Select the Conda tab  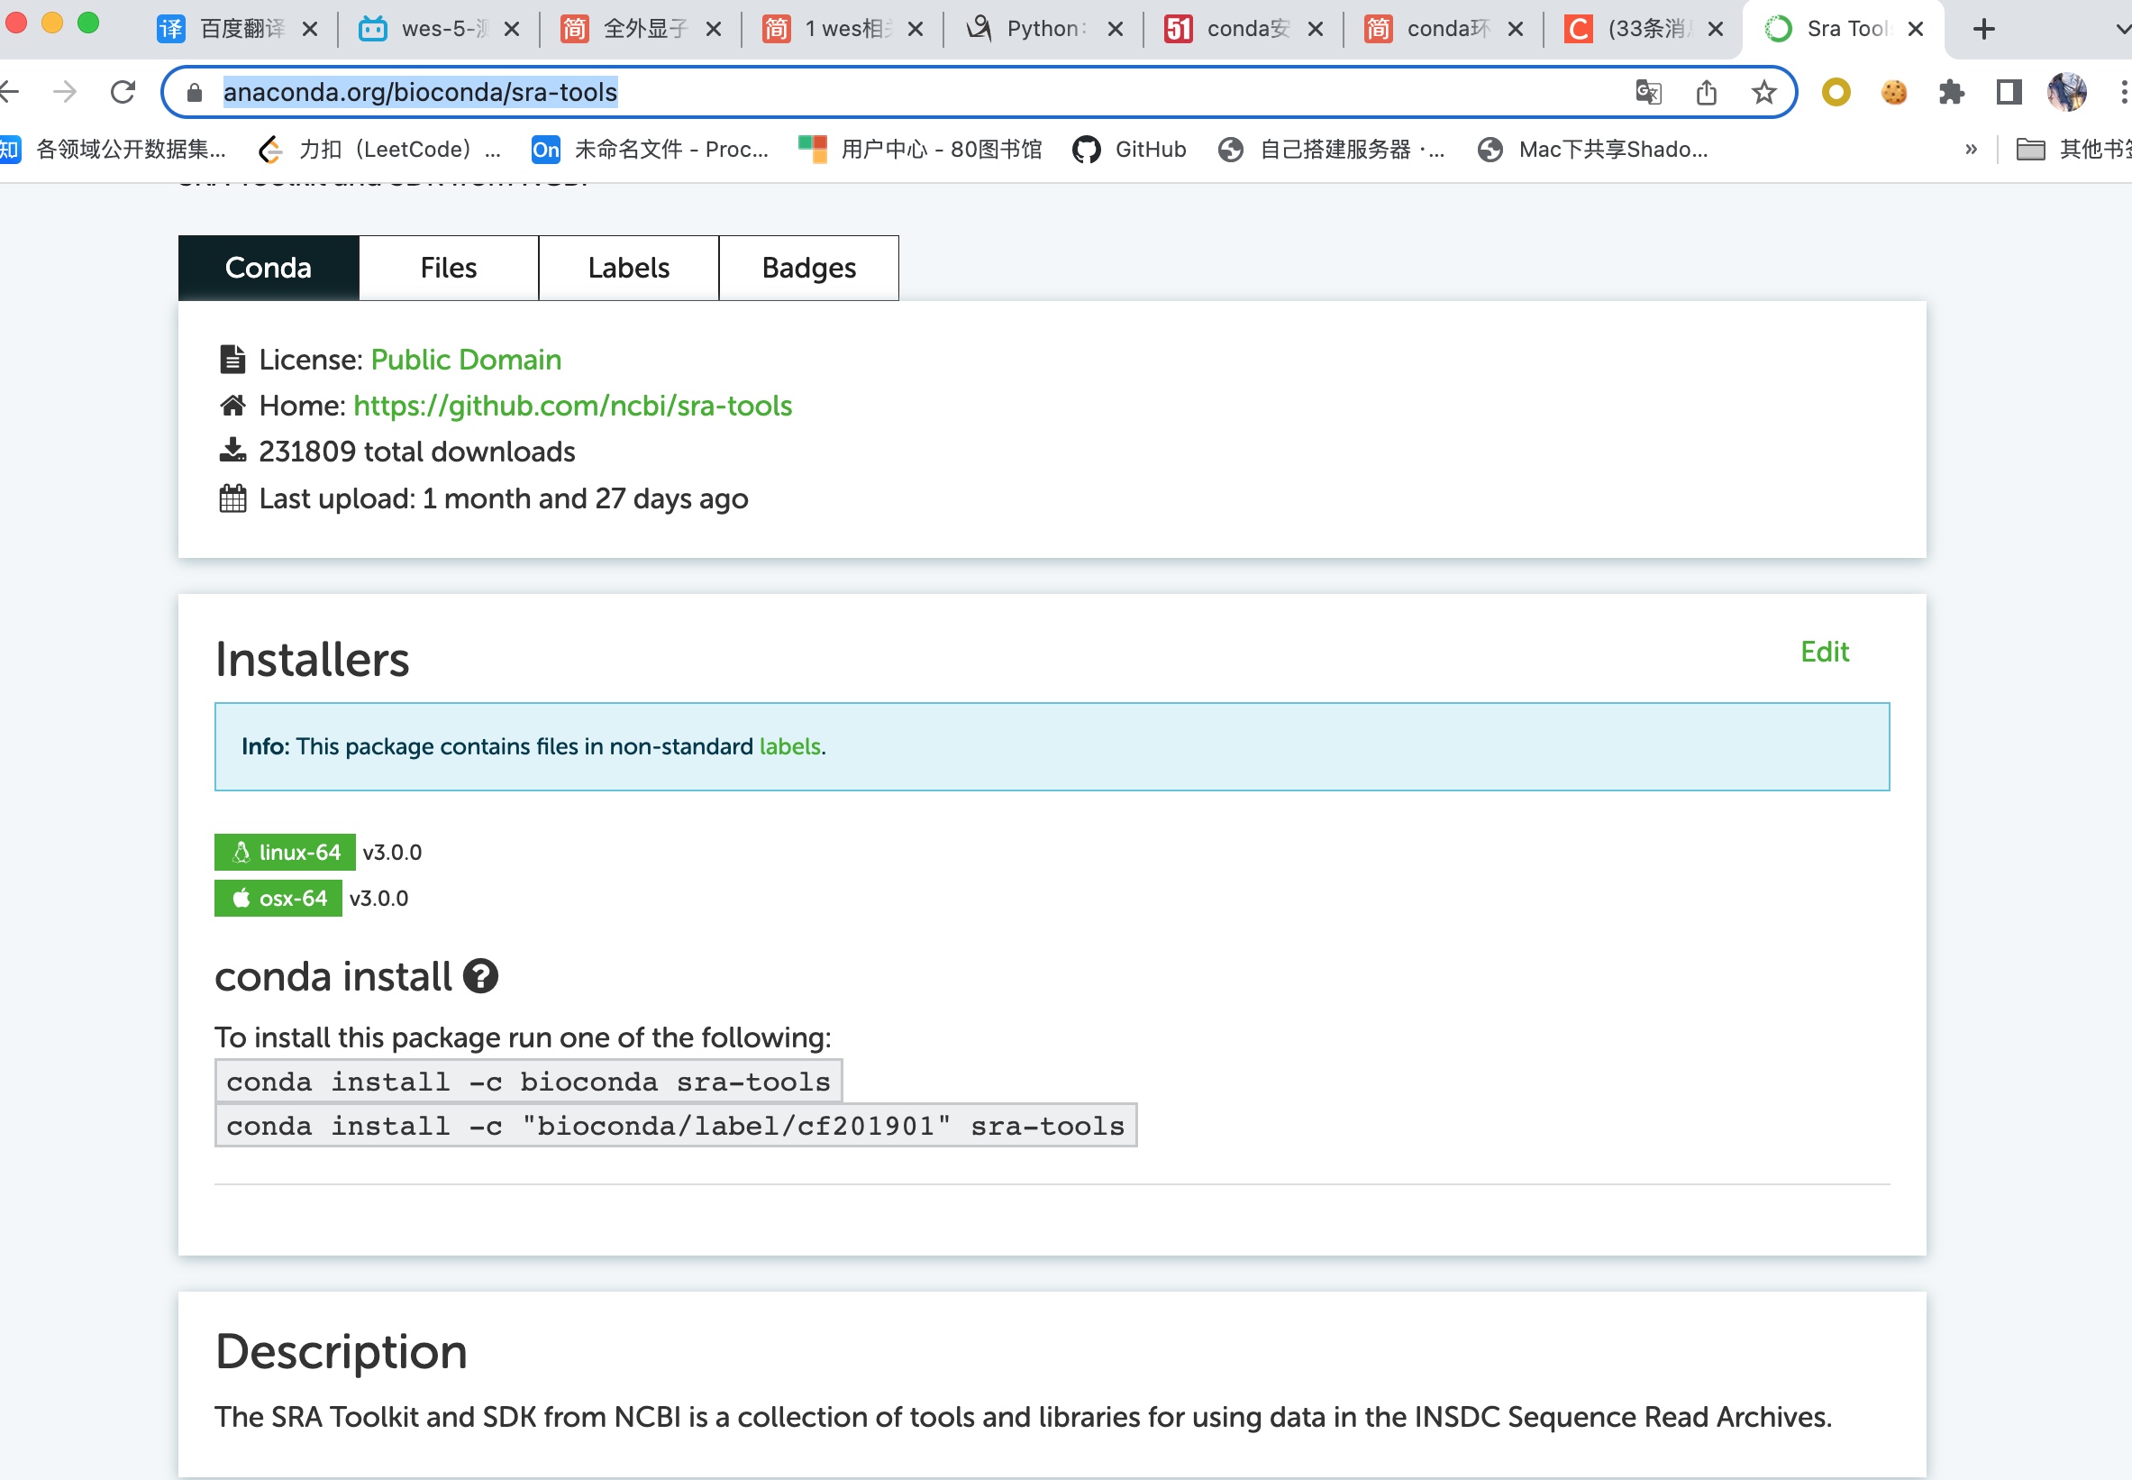coord(268,268)
